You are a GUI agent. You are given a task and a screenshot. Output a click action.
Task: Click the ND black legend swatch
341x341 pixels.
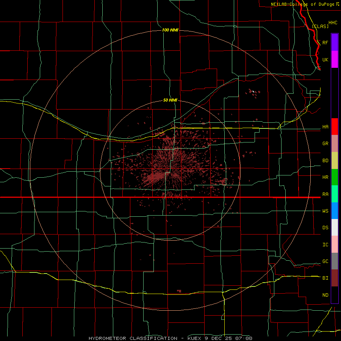[x=335, y=295]
